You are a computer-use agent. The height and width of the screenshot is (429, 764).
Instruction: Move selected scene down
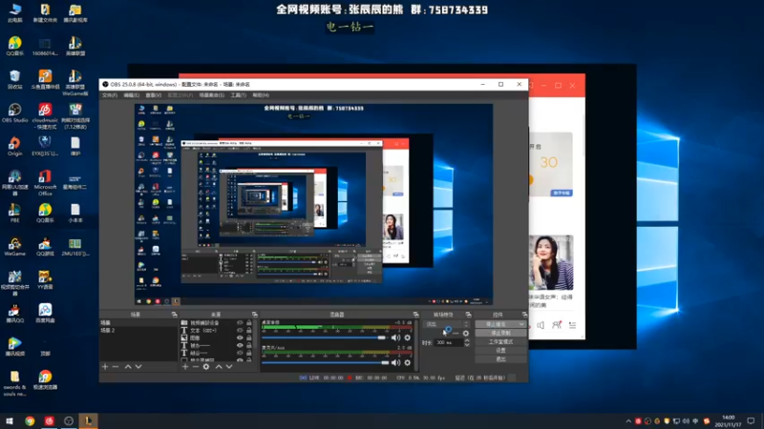138,366
